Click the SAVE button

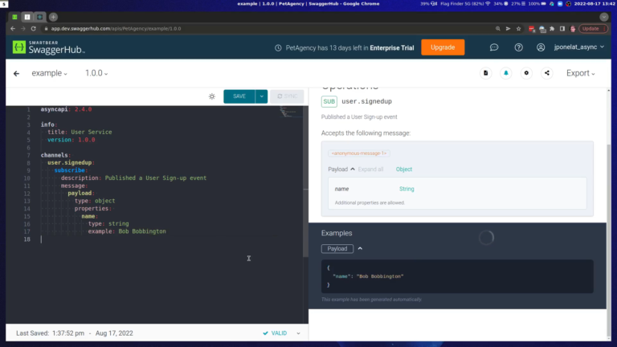(239, 96)
